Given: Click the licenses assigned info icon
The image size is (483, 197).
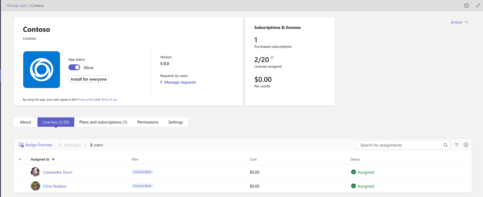Looking at the screenshot, I should pyautogui.click(x=272, y=57).
